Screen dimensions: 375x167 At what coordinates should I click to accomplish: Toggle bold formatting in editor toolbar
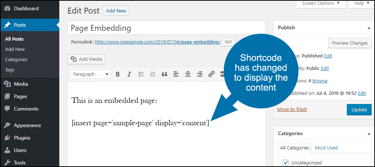[x=118, y=74]
